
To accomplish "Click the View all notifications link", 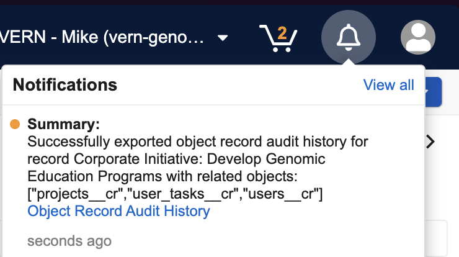I will coord(388,85).
